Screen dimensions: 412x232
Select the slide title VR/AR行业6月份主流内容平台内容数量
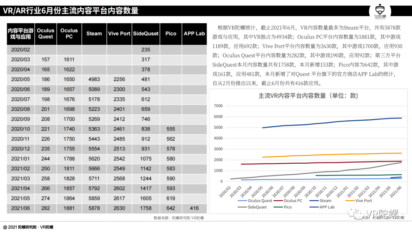click(71, 11)
